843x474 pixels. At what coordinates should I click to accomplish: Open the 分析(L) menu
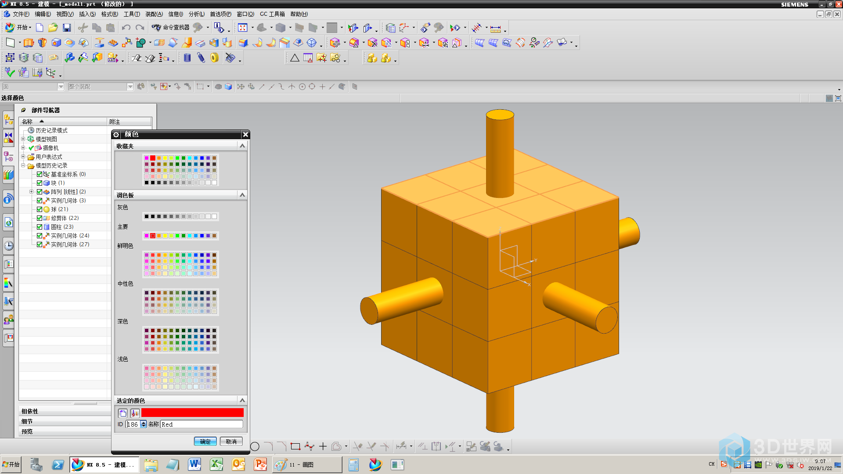(197, 14)
